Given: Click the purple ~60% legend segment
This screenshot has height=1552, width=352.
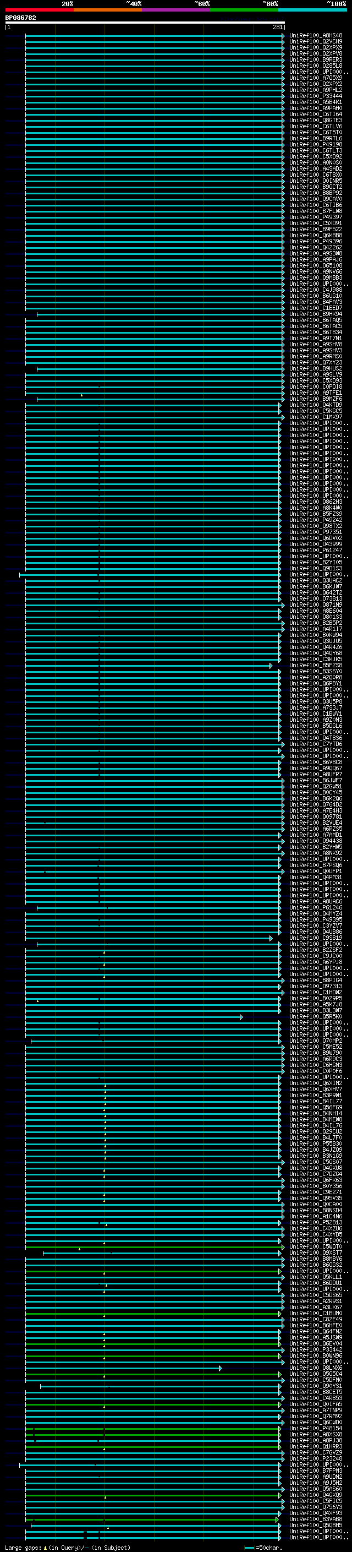Looking at the screenshot, I should pyautogui.click(x=177, y=10).
